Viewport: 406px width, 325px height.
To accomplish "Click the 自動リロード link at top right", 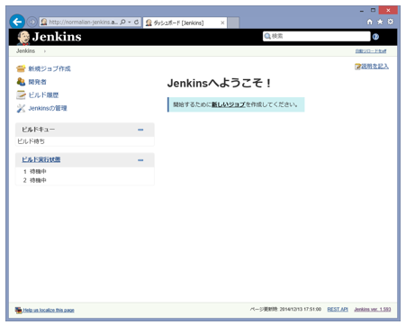I will coord(371,51).
